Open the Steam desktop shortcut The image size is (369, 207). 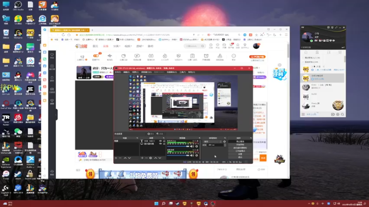click(18, 175)
